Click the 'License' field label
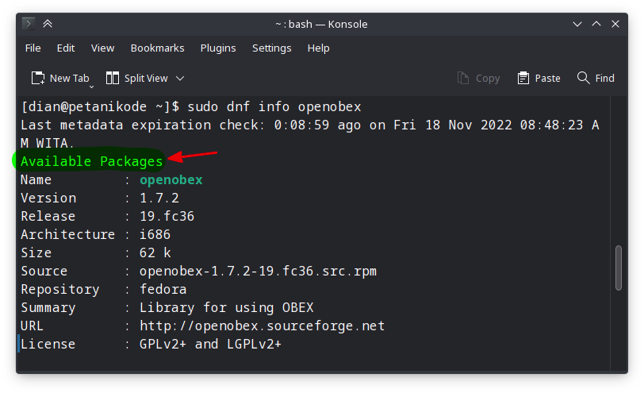 point(48,344)
